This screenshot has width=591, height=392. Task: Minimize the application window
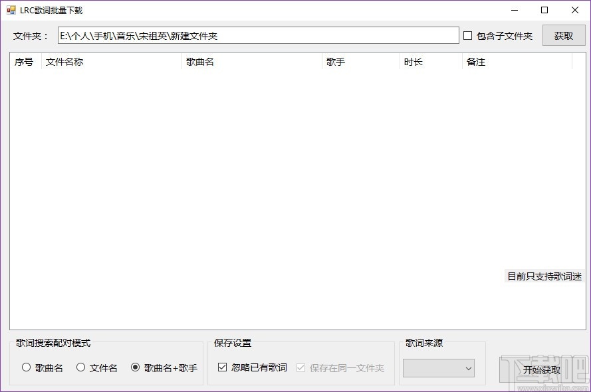(x=513, y=10)
